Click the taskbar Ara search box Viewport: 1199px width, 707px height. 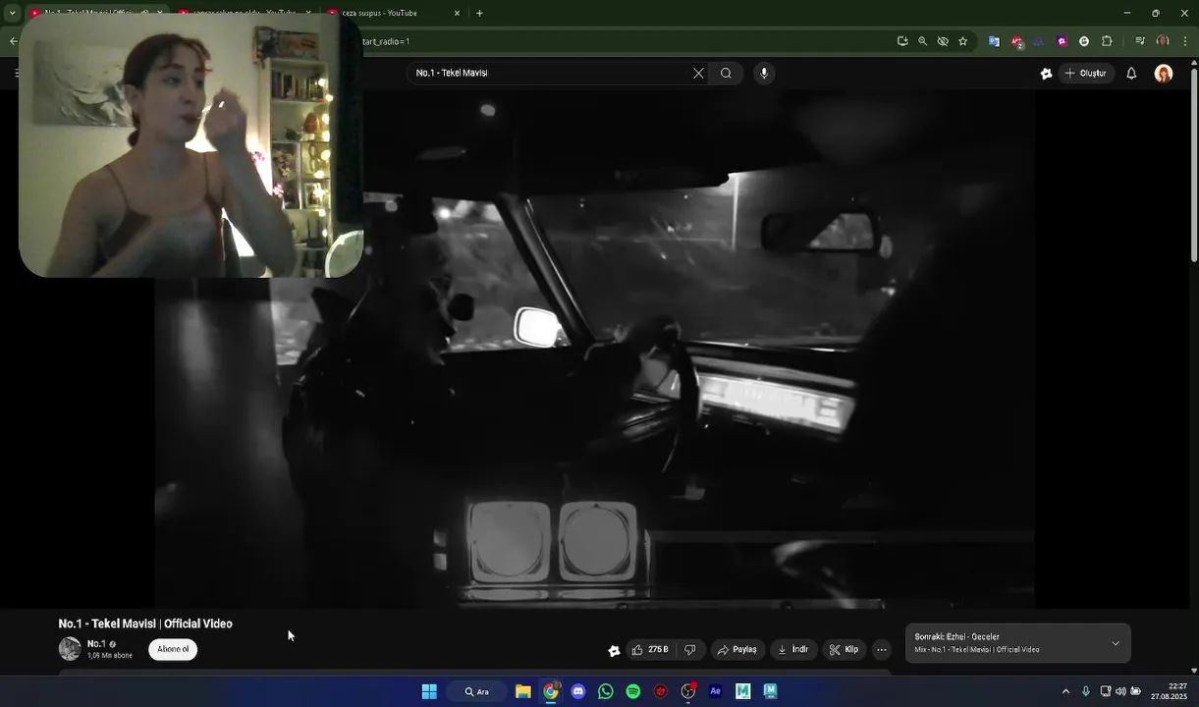pyautogui.click(x=476, y=691)
